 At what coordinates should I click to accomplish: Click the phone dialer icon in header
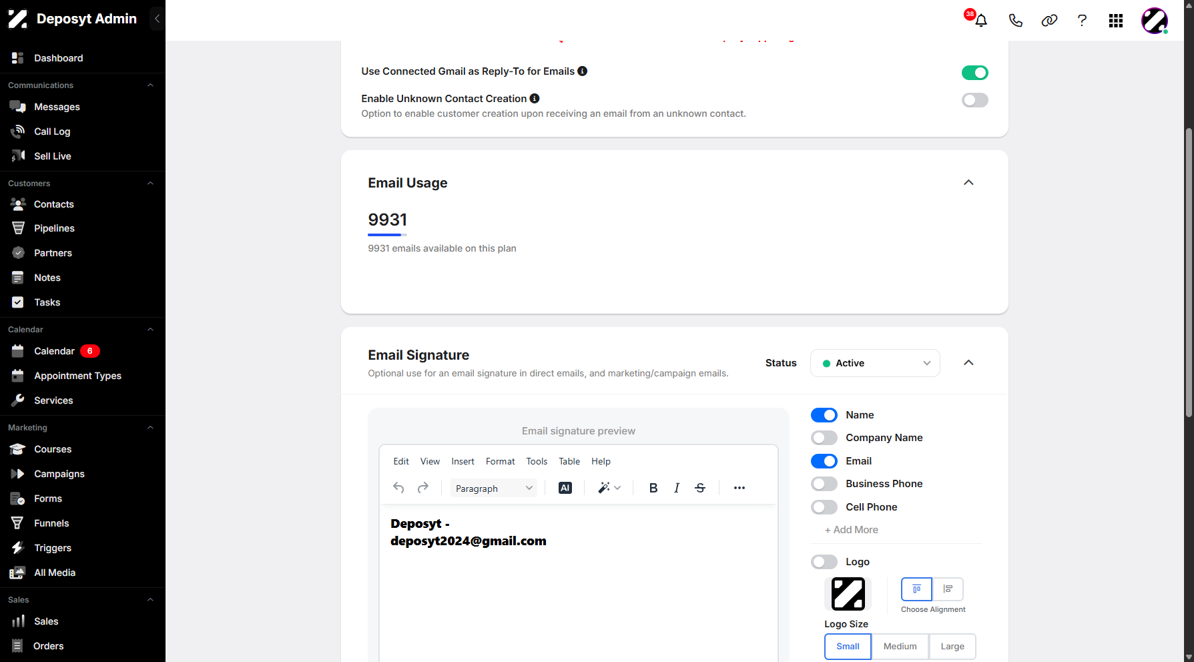[1015, 21]
